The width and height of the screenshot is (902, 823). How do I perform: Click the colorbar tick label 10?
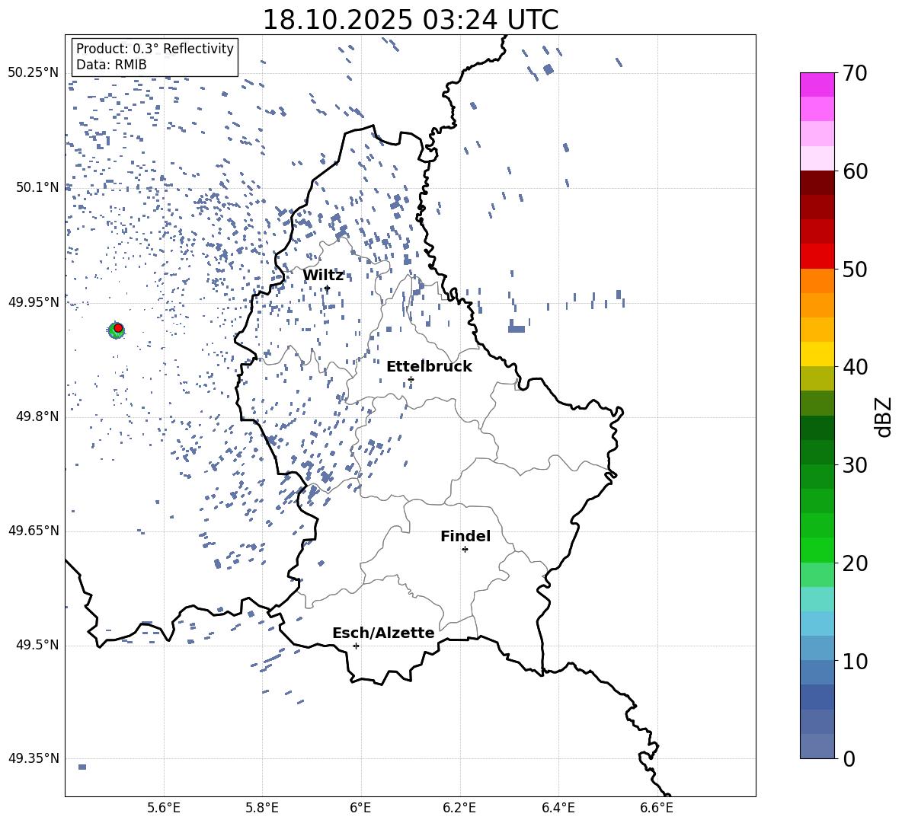tap(855, 661)
